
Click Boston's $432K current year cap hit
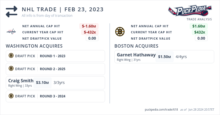tap(199, 32)
